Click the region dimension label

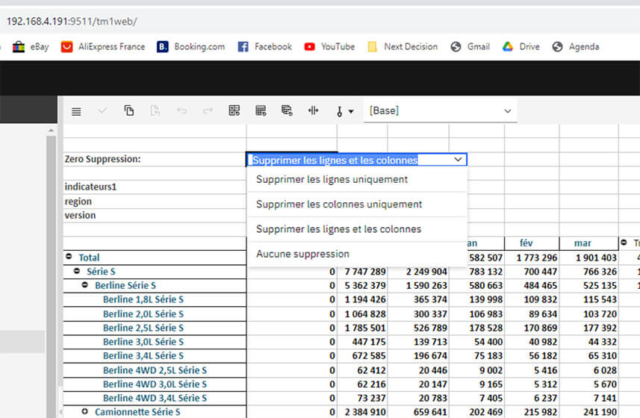coord(78,202)
